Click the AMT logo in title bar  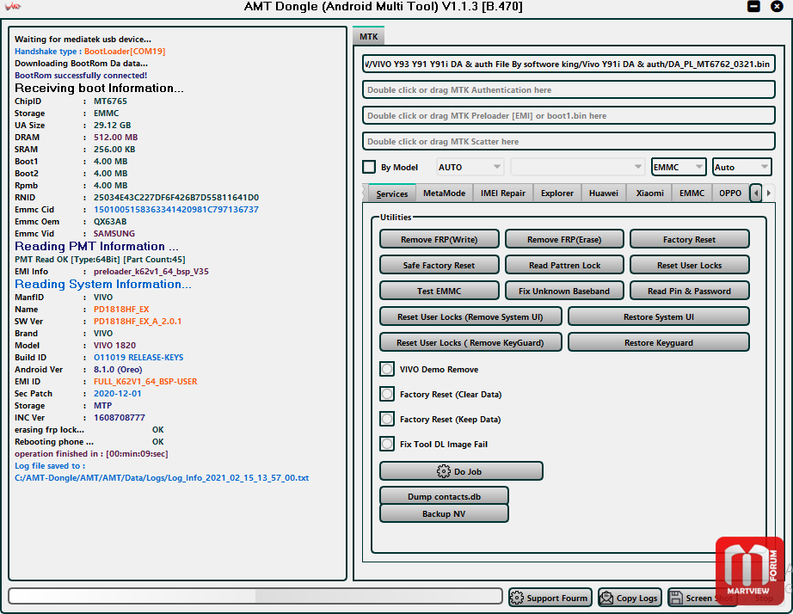(x=13, y=8)
